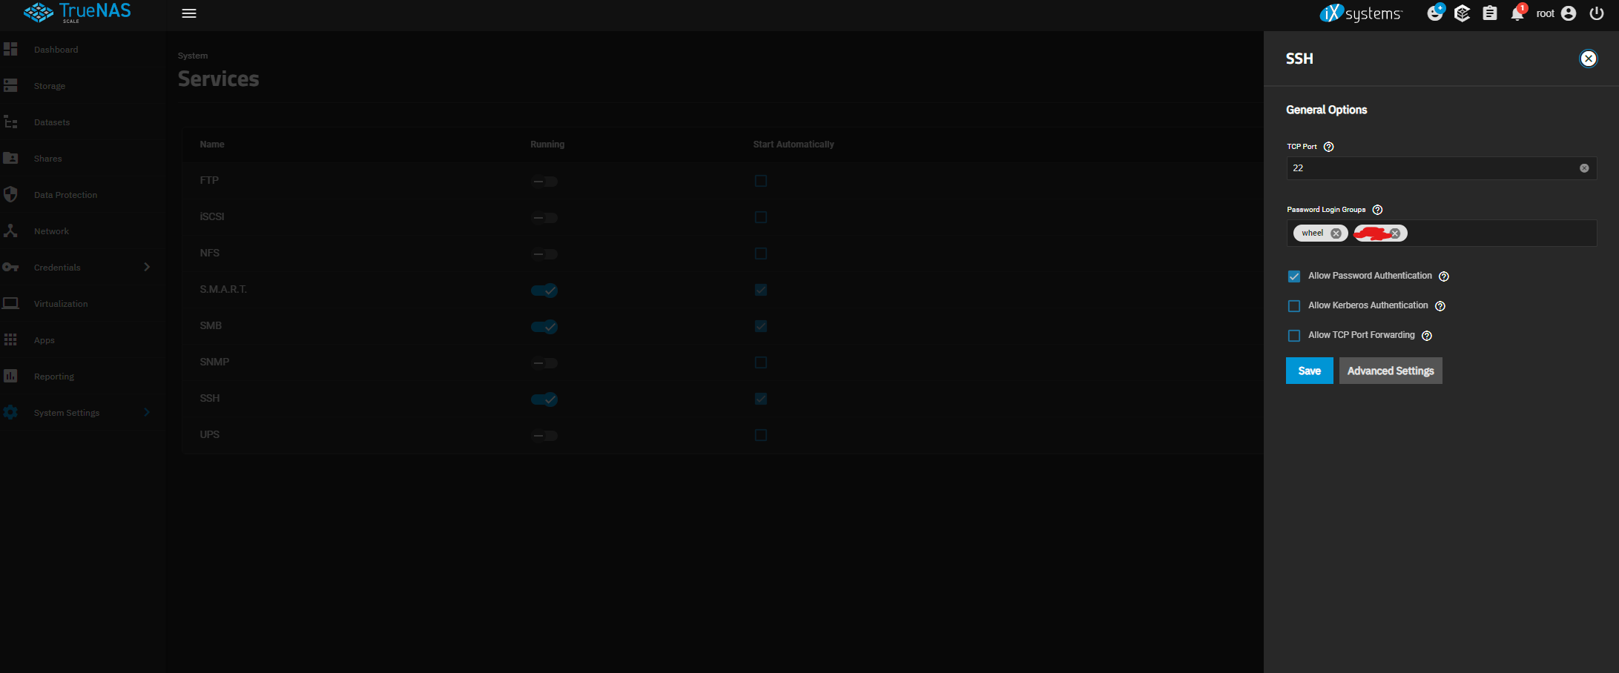Viewport: 1619px width, 673px height.
Task: Click the Dashboard sidebar icon
Action: (10, 49)
